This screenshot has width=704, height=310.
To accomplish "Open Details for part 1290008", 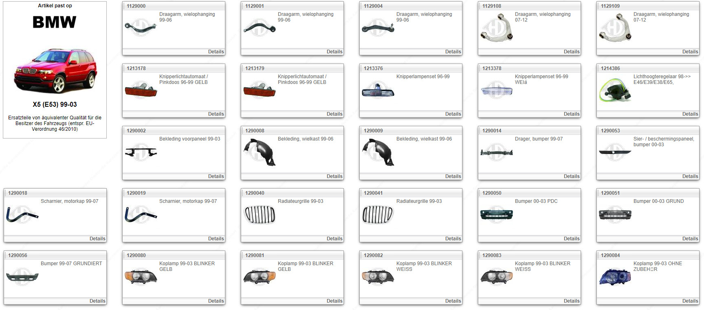I will [334, 176].
